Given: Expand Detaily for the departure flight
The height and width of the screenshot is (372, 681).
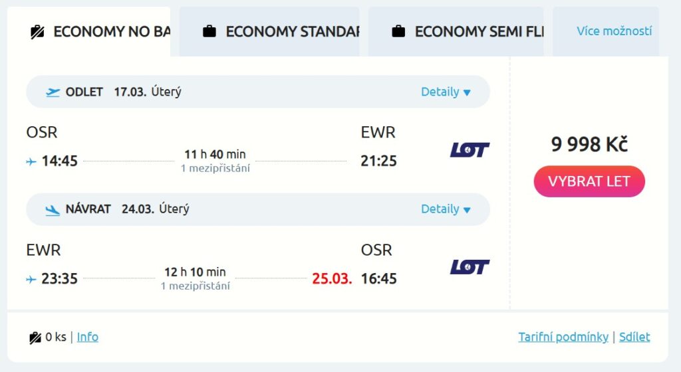Looking at the screenshot, I should point(446,92).
